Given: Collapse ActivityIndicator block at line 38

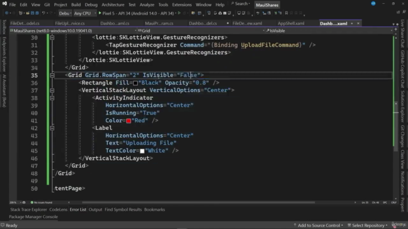Looking at the screenshot, I should tap(52, 98).
